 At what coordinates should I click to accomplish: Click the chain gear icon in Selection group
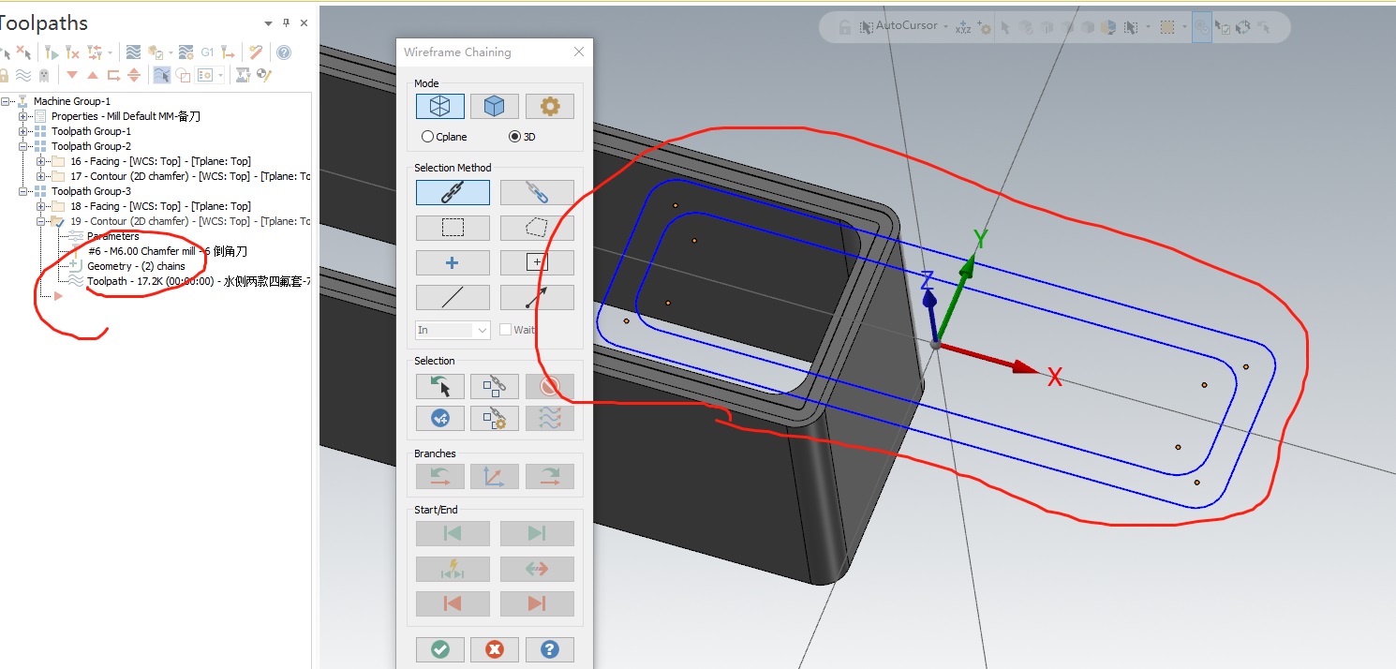point(494,418)
